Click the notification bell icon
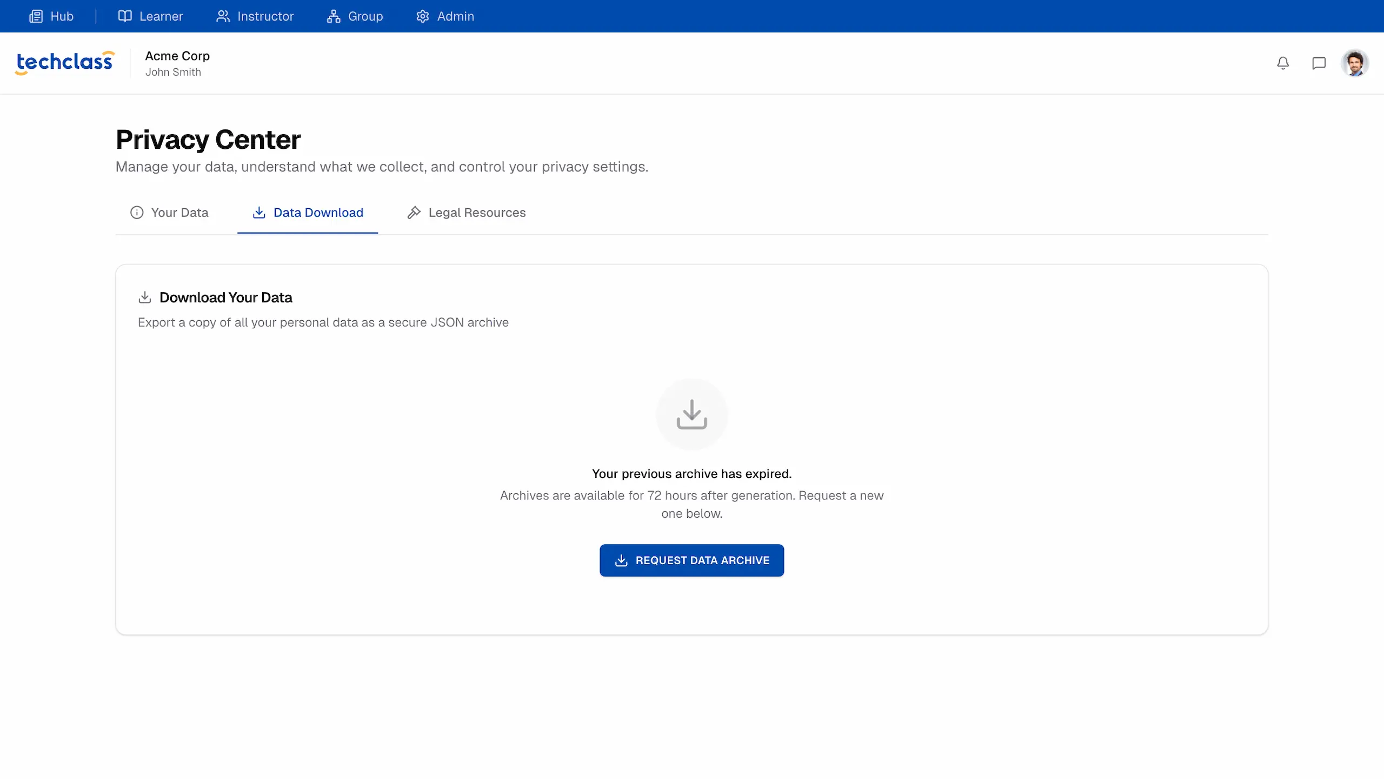The width and height of the screenshot is (1384, 779). [1283, 63]
